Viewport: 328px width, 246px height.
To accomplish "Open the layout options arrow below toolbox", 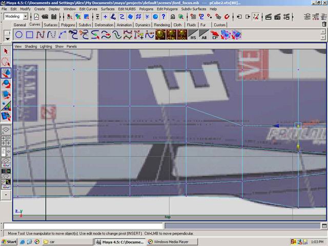I will pyautogui.click(x=6, y=195).
